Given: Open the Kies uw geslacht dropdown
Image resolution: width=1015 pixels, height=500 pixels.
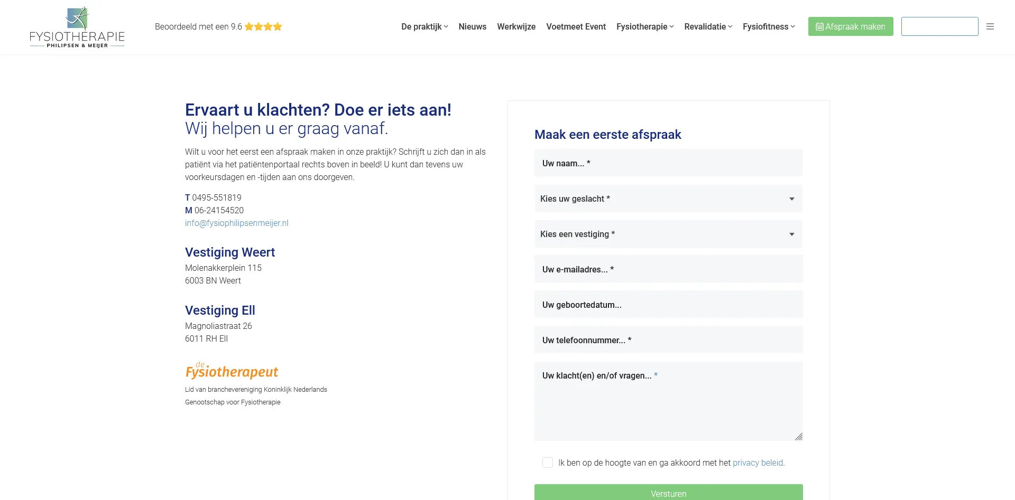Looking at the screenshot, I should click(669, 199).
